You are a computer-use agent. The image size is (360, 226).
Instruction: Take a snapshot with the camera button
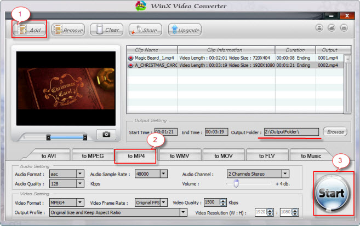106,134
